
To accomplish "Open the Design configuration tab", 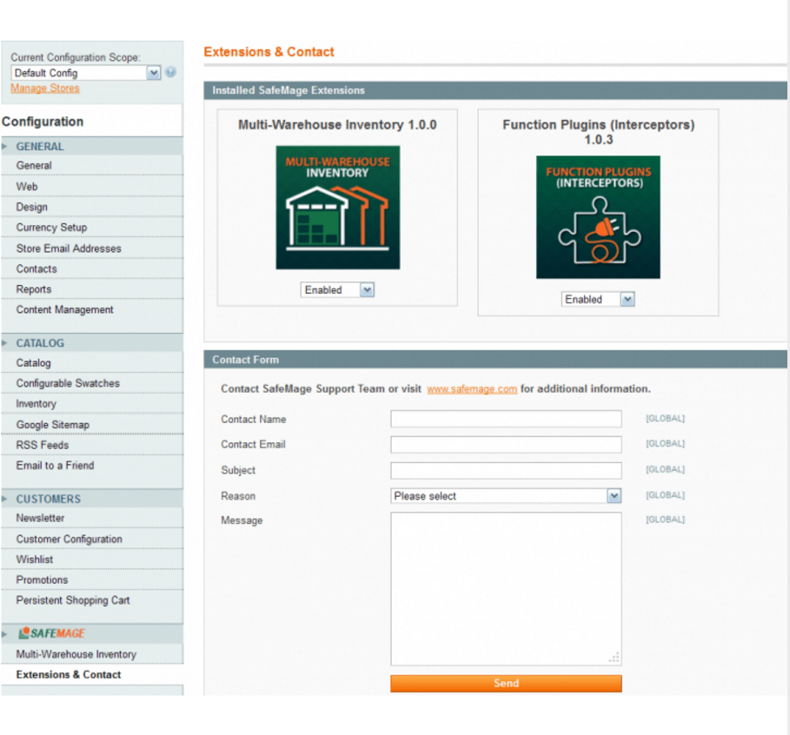I will click(x=92, y=207).
